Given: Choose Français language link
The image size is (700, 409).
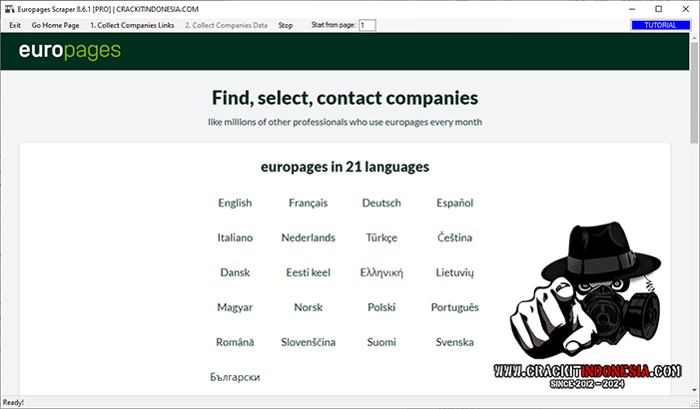Looking at the screenshot, I should pyautogui.click(x=308, y=204).
